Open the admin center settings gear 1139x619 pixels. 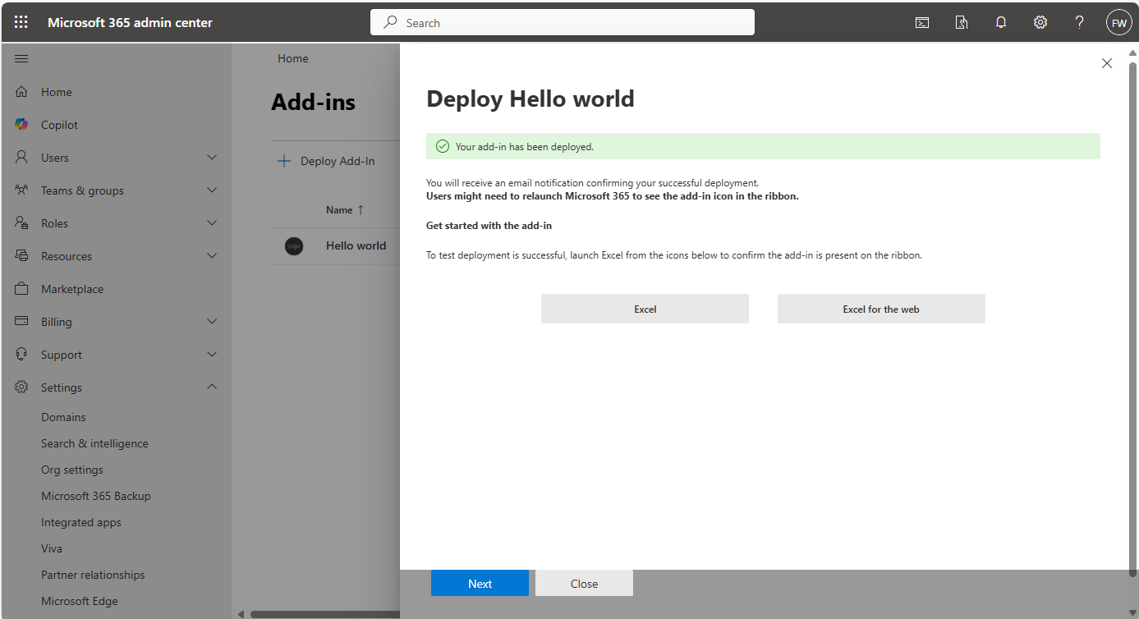tap(1040, 22)
